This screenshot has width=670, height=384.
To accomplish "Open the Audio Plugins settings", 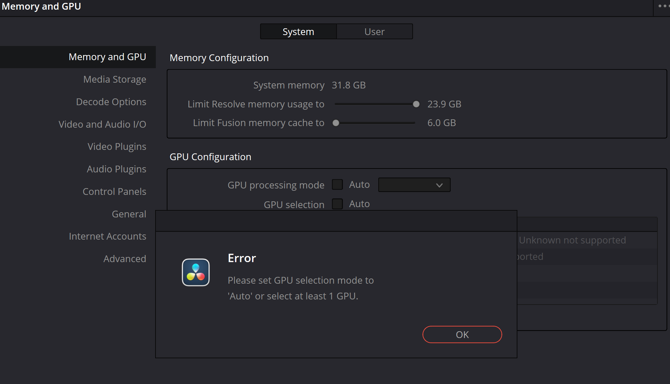I will point(117,169).
